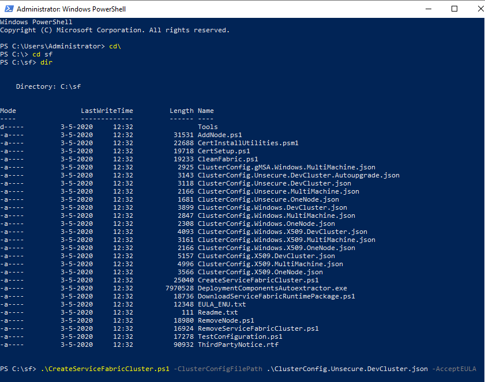Click ClusterConfig.X509.DevCluster.json entry

(x=266, y=256)
